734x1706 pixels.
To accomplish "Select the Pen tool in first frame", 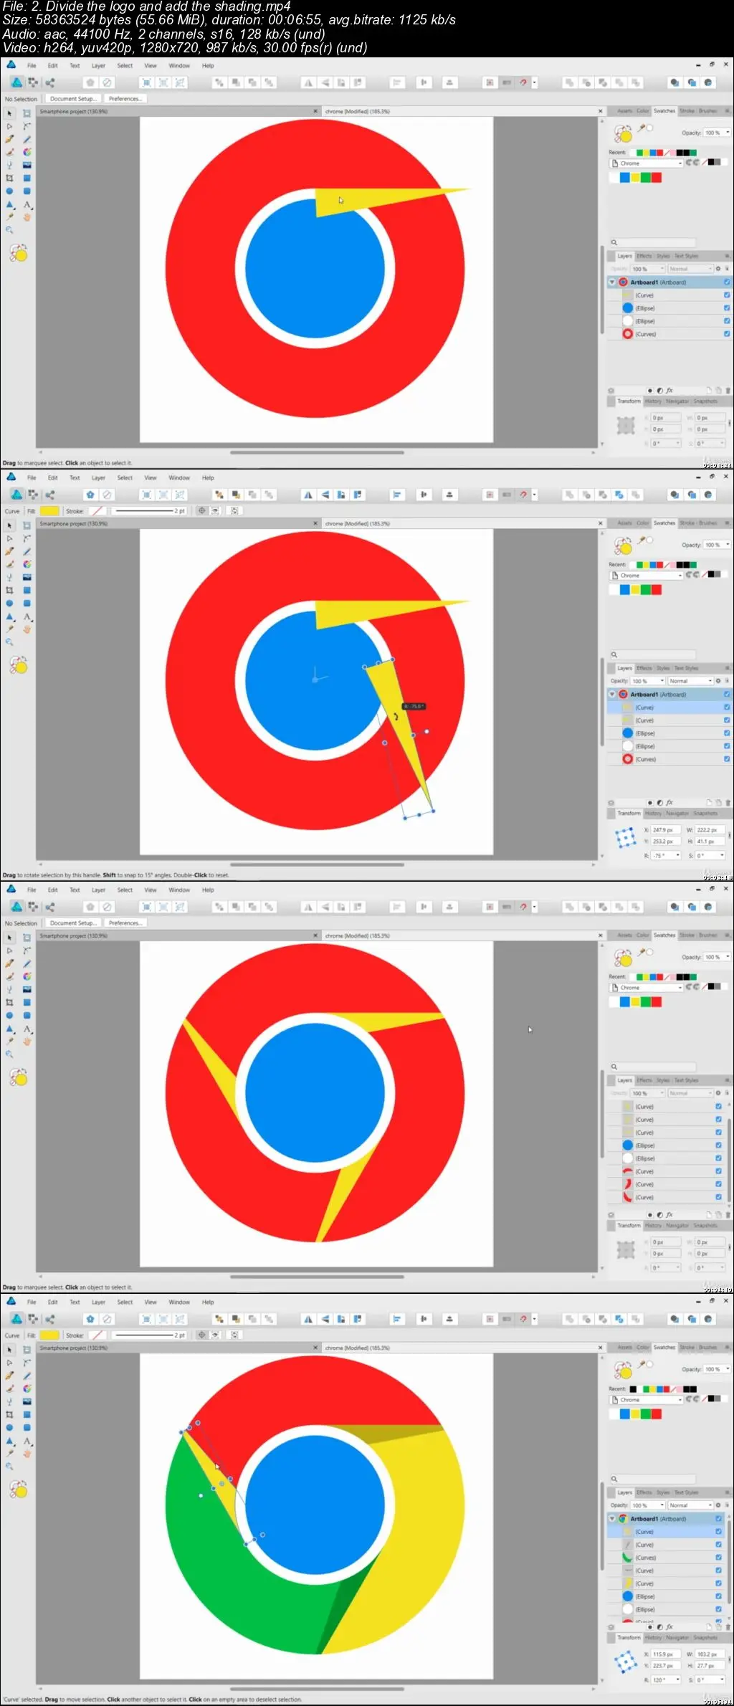I will point(9,139).
